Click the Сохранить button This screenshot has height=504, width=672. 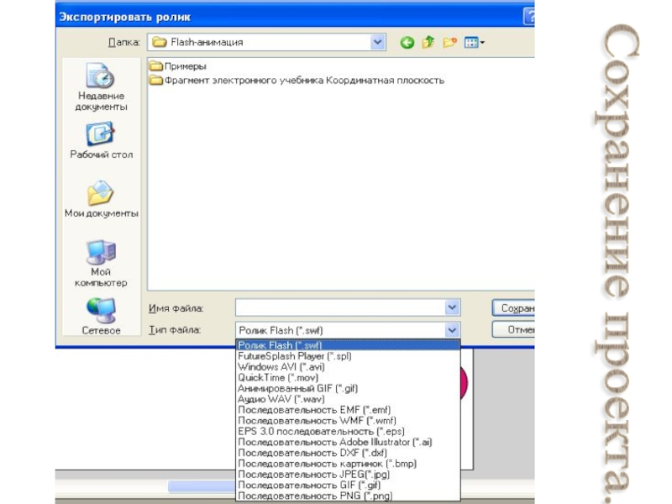pos(513,307)
